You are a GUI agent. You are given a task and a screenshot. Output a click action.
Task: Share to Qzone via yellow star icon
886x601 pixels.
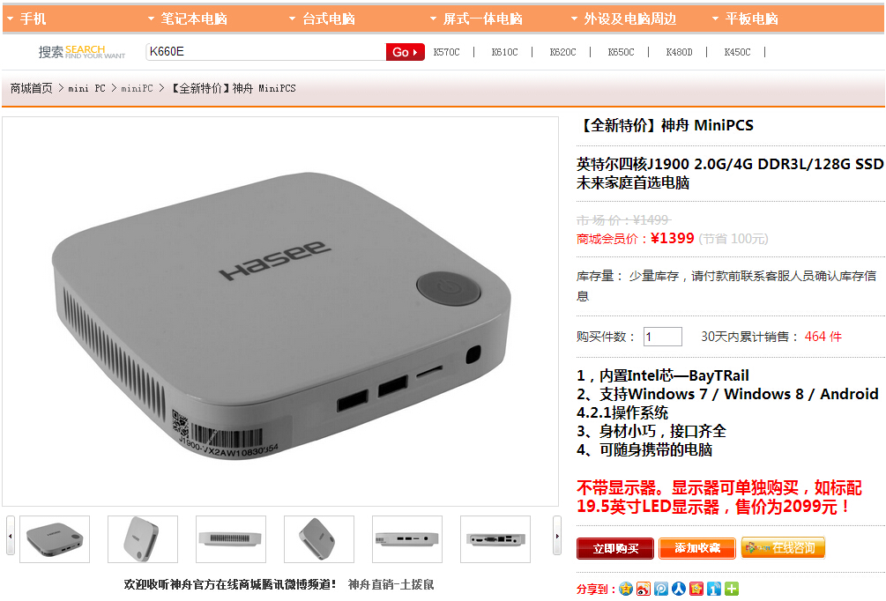pyautogui.click(x=626, y=589)
